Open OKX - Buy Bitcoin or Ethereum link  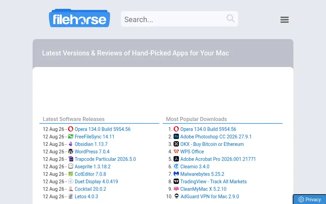pos(212,144)
